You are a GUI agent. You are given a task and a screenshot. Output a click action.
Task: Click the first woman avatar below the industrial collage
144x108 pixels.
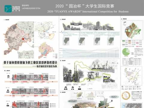pyautogui.click(x=66, y=88)
